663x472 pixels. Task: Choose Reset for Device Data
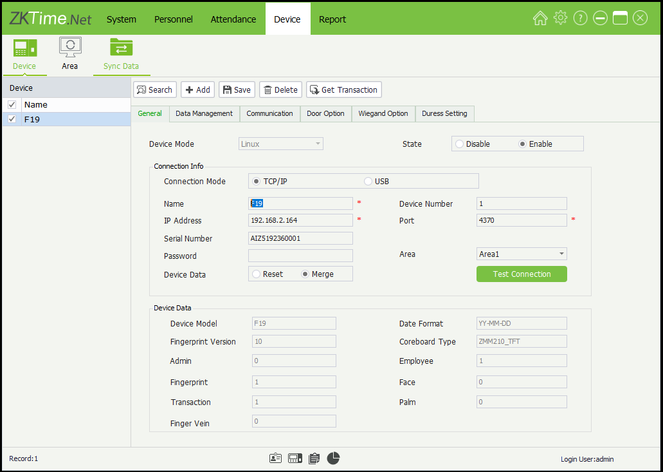[257, 274]
